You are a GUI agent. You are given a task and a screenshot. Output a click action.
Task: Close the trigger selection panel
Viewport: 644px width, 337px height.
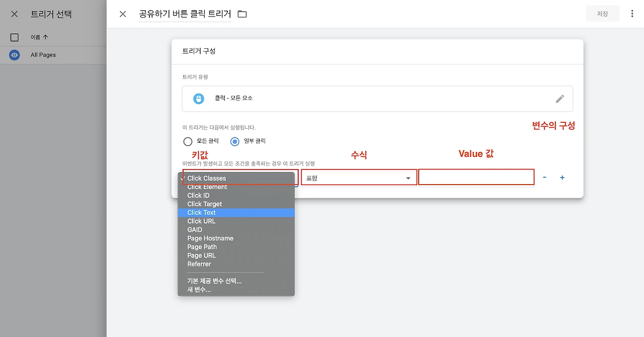14,14
